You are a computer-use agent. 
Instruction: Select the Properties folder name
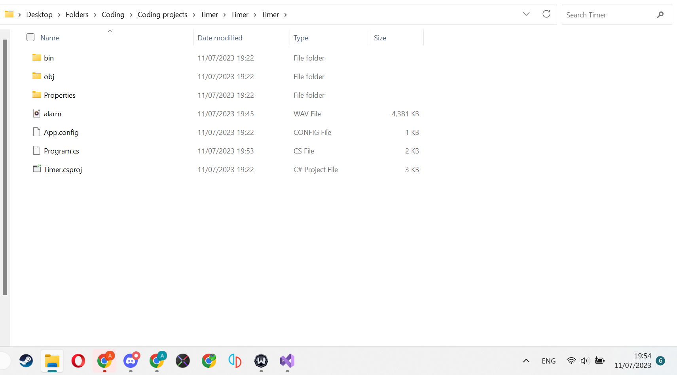(60, 95)
